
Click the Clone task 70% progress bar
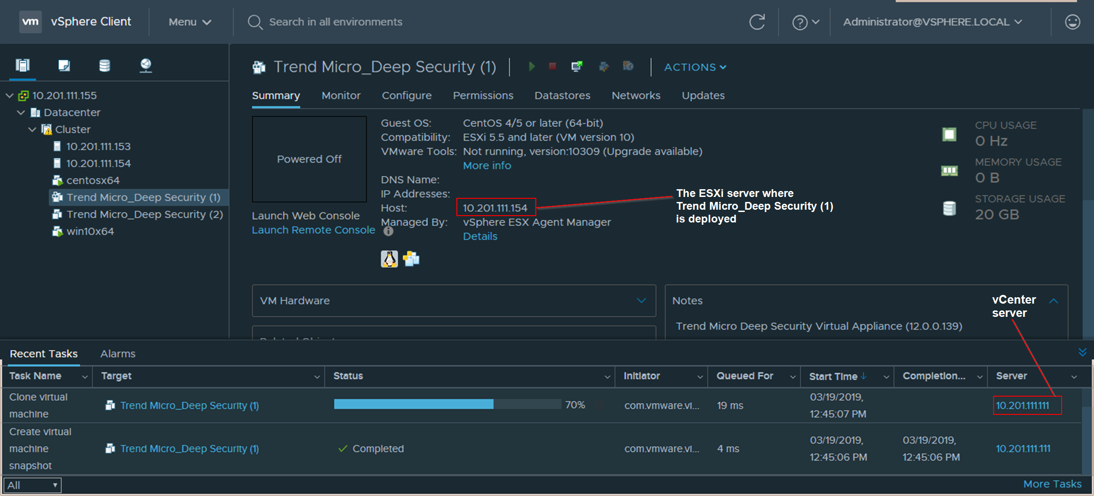447,404
